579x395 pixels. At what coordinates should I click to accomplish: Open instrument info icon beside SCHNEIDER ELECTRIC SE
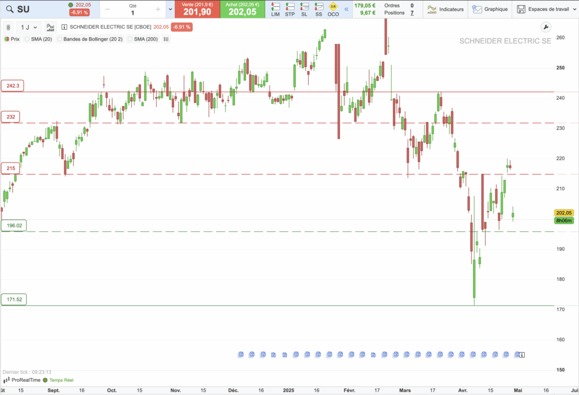click(64, 27)
